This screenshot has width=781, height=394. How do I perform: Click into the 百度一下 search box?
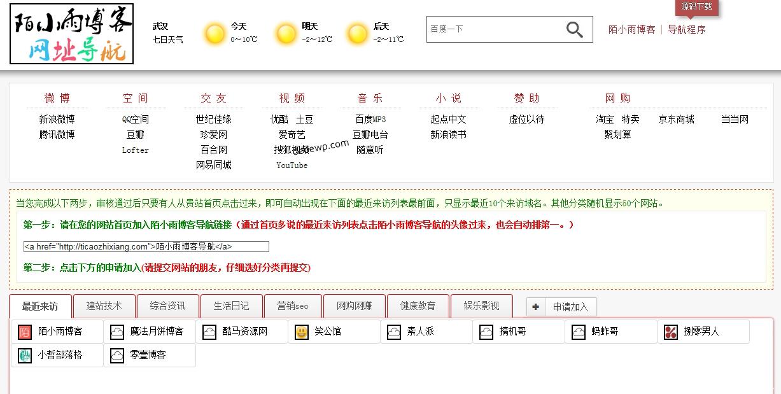tap(493, 29)
